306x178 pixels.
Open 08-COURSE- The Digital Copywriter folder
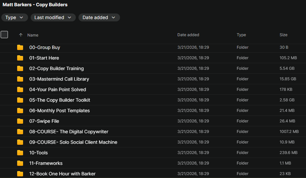tap(69, 132)
